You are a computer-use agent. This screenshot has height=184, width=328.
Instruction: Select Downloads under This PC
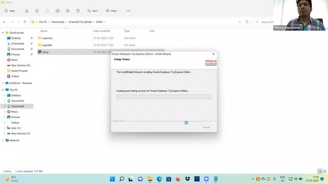[x=17, y=106]
